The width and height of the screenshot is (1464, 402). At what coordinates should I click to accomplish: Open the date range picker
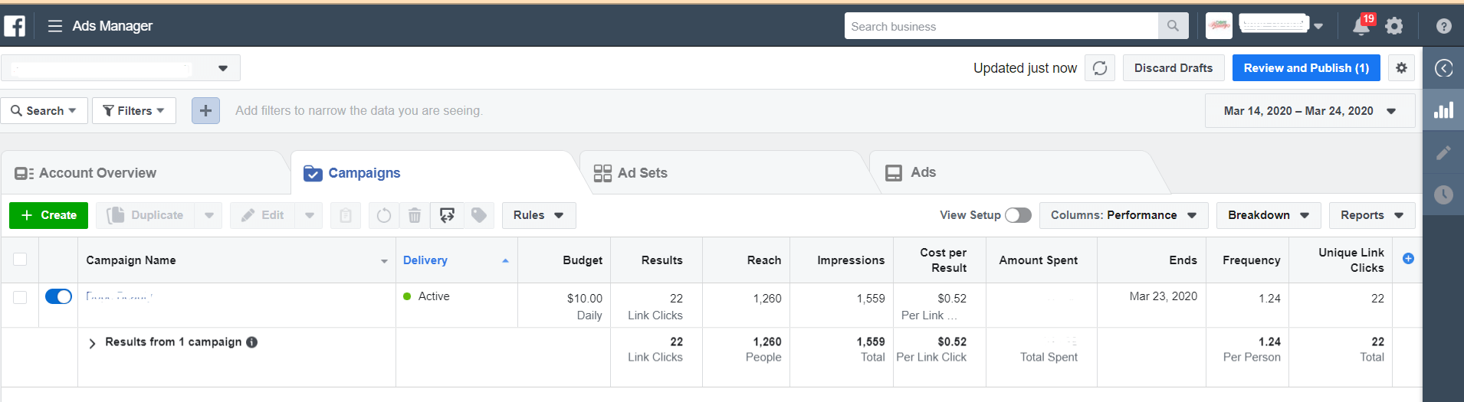(x=1310, y=111)
